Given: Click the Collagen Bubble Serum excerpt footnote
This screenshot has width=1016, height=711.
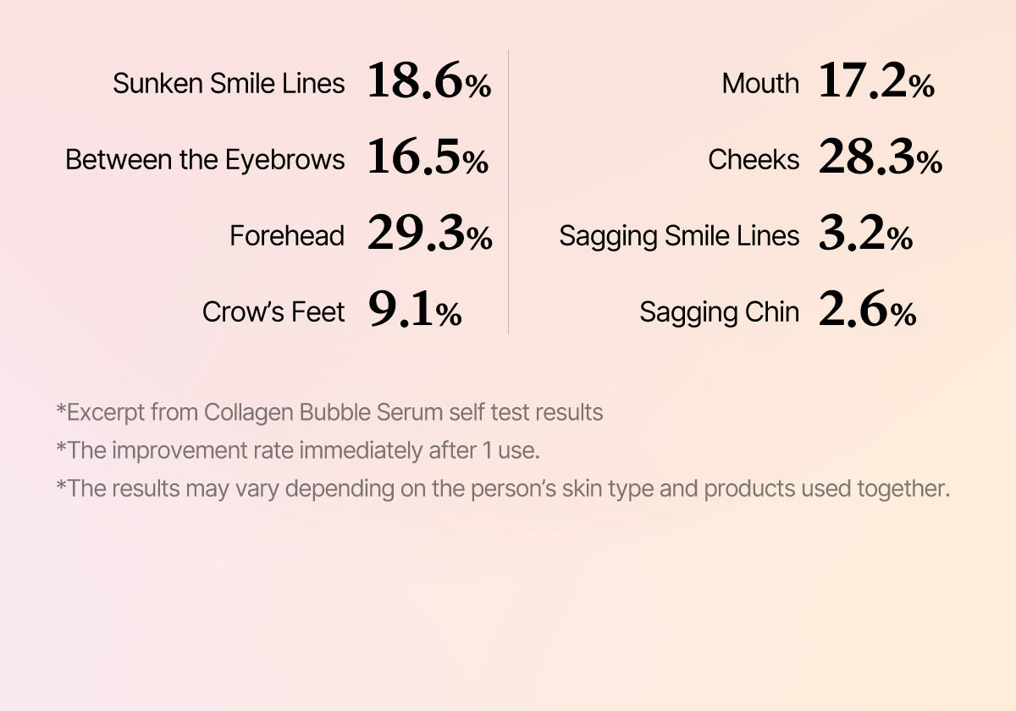Looking at the screenshot, I should (329, 413).
